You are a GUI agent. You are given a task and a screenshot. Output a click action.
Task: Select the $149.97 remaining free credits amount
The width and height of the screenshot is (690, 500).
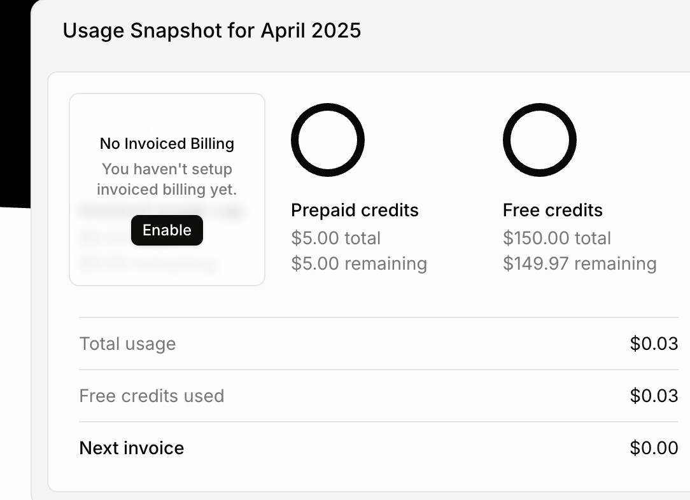point(579,264)
